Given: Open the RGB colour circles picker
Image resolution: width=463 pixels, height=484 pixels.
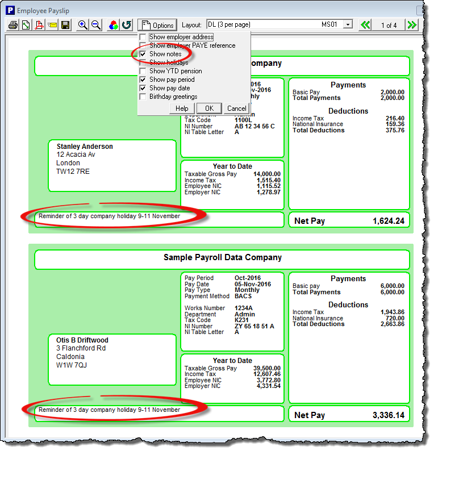Looking at the screenshot, I should 114,25.
